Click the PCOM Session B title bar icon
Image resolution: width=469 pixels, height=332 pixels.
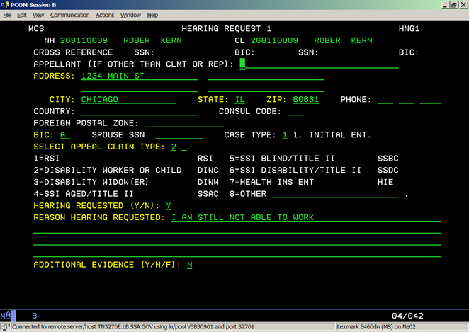[x=6, y=5]
